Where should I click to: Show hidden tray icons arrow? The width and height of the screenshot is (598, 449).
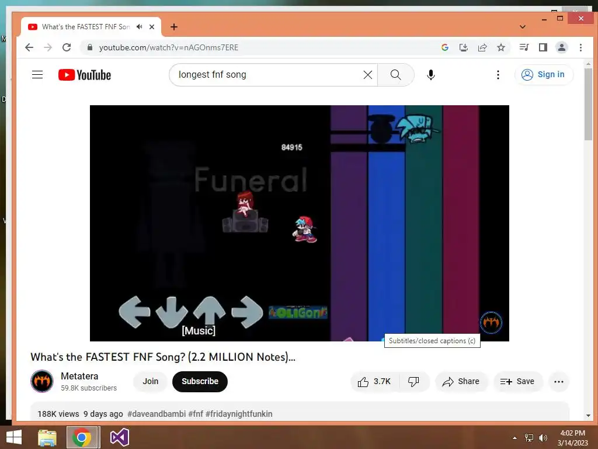coord(515,438)
